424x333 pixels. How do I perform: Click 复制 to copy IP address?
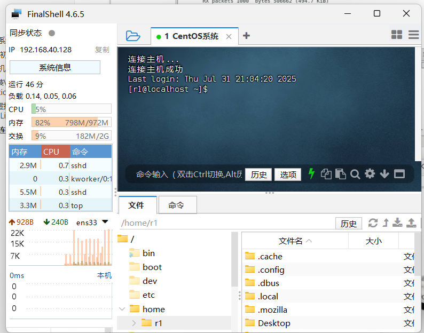pyautogui.click(x=102, y=50)
